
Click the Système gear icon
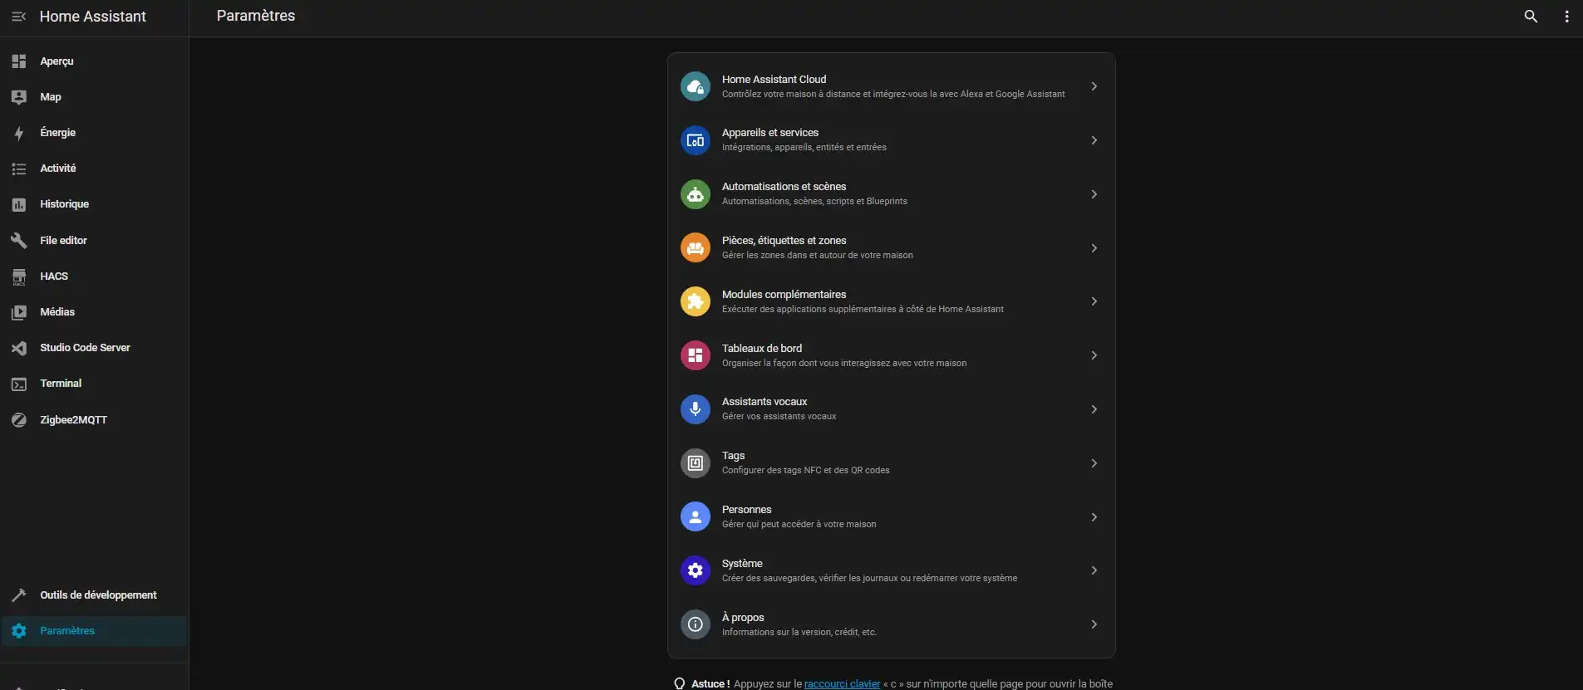coord(696,570)
